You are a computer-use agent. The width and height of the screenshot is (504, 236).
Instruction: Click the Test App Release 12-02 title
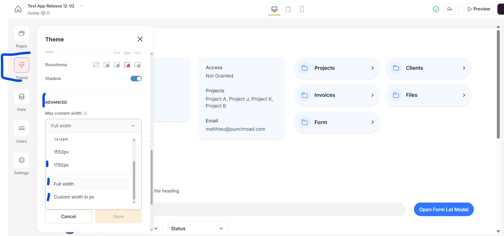51,6
